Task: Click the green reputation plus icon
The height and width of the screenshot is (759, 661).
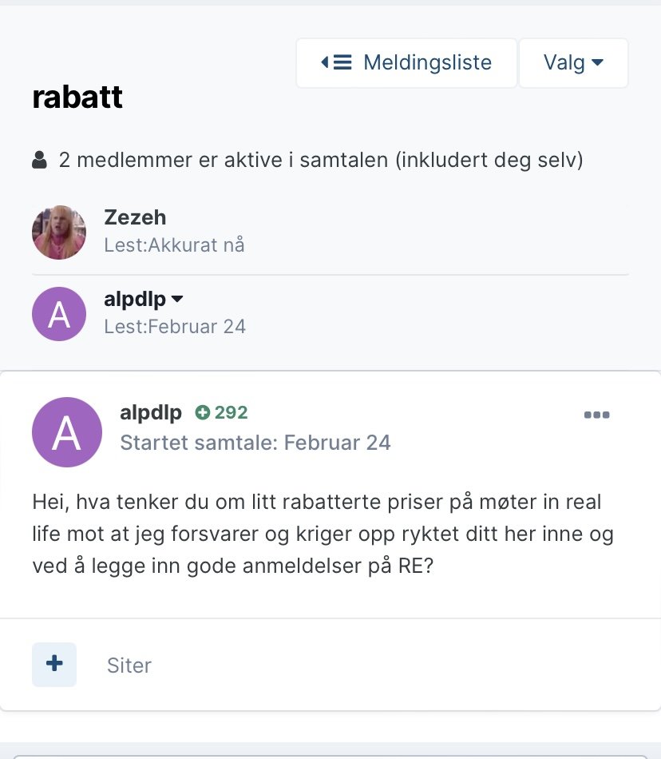Action: click(203, 412)
